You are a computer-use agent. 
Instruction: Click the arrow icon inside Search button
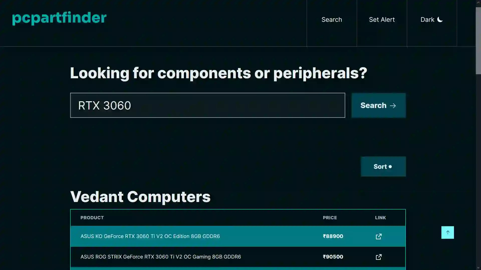[393, 105]
